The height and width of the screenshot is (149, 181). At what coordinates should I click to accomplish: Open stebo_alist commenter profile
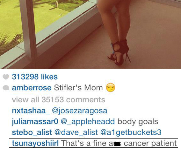pyautogui.click(x=32, y=132)
